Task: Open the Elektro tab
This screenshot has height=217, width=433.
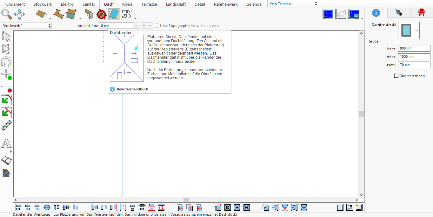Action: click(67, 4)
